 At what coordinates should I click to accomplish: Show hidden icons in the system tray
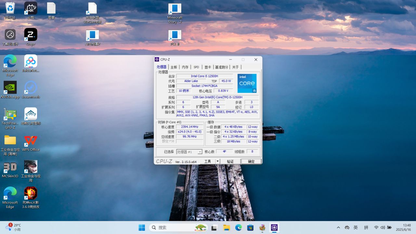pos(338,227)
